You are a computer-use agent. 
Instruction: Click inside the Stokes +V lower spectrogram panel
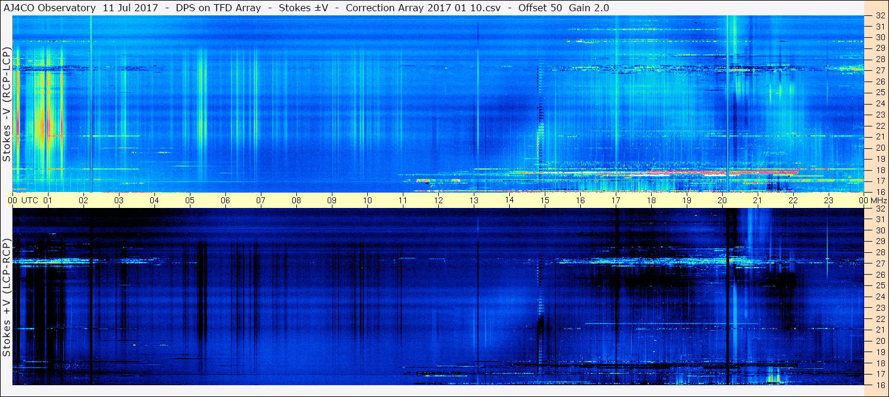click(x=438, y=297)
